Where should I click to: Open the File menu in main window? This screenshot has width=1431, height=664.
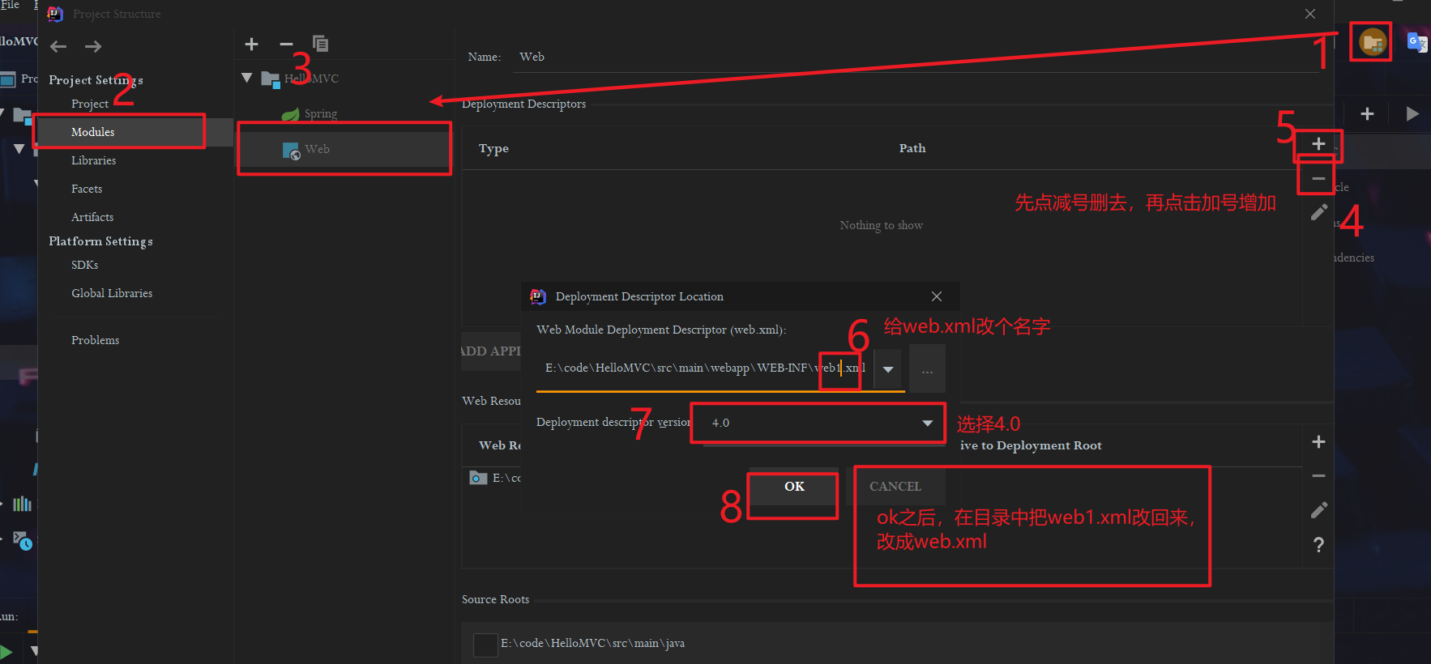click(10, 5)
